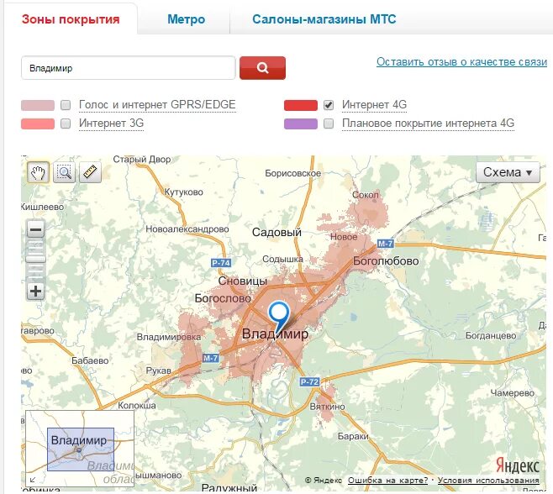Click the Богданцево map label
This screenshot has height=494, width=553.
click(491, 336)
